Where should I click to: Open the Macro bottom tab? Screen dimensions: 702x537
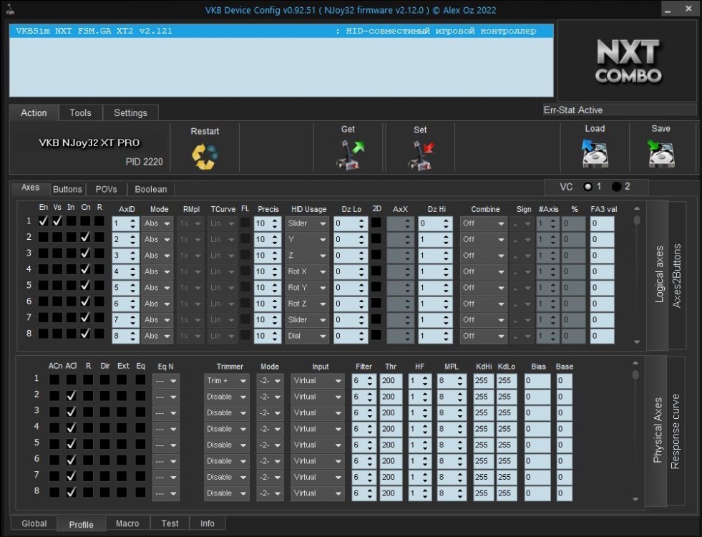tap(127, 523)
